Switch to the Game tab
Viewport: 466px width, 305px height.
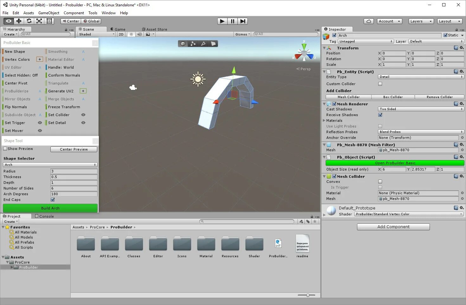click(x=118, y=29)
